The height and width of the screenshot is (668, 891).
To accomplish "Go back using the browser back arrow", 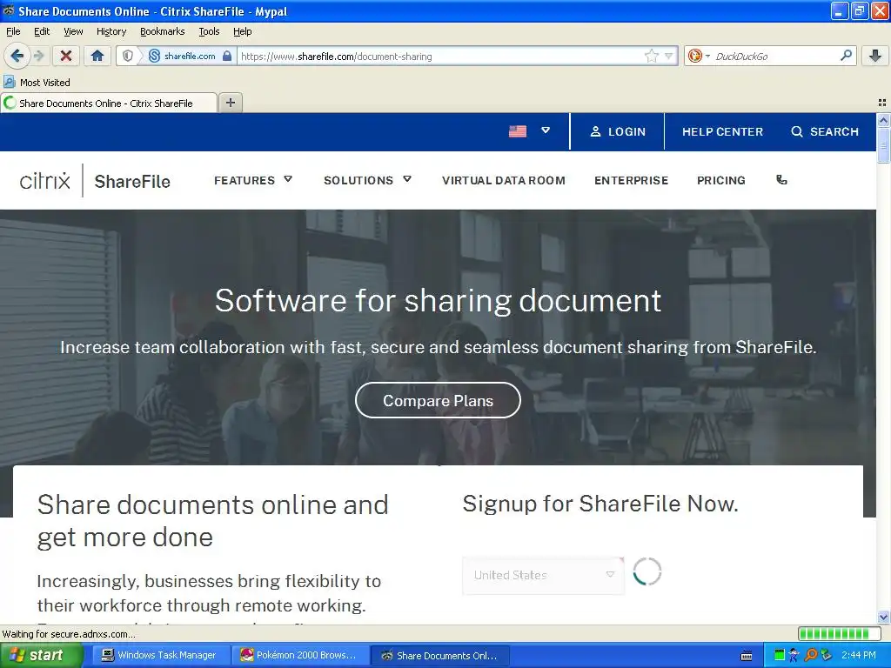I will [17, 56].
